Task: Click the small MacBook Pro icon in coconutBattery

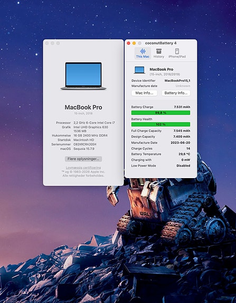Action: pos(139,70)
